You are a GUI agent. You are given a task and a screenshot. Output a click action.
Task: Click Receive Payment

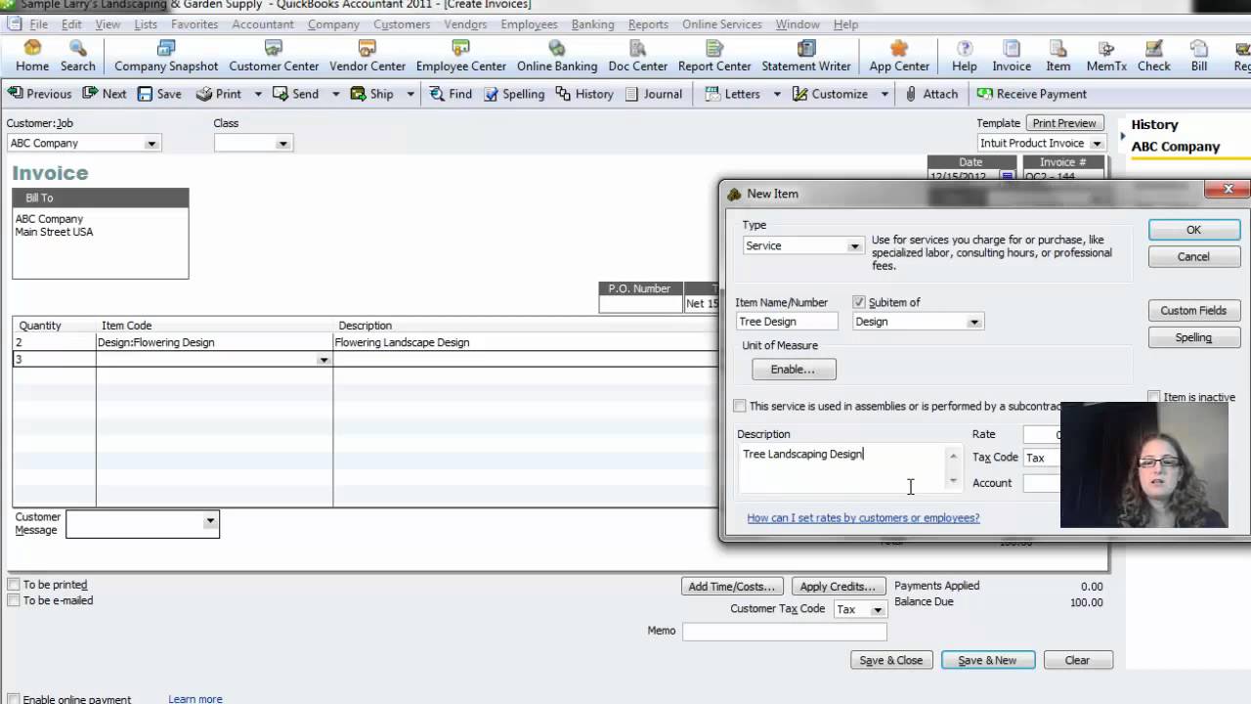[x=1031, y=94]
